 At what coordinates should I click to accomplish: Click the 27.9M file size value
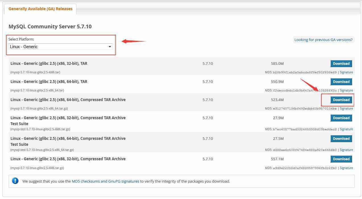click(x=278, y=118)
